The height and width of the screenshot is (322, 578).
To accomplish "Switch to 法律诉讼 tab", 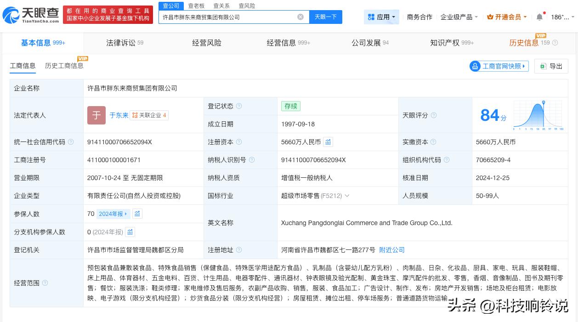I will [125, 43].
